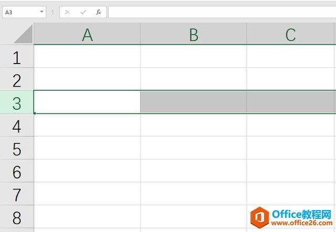Click the three-dot handle beside Name Box
336x232 pixels.
[52, 12]
